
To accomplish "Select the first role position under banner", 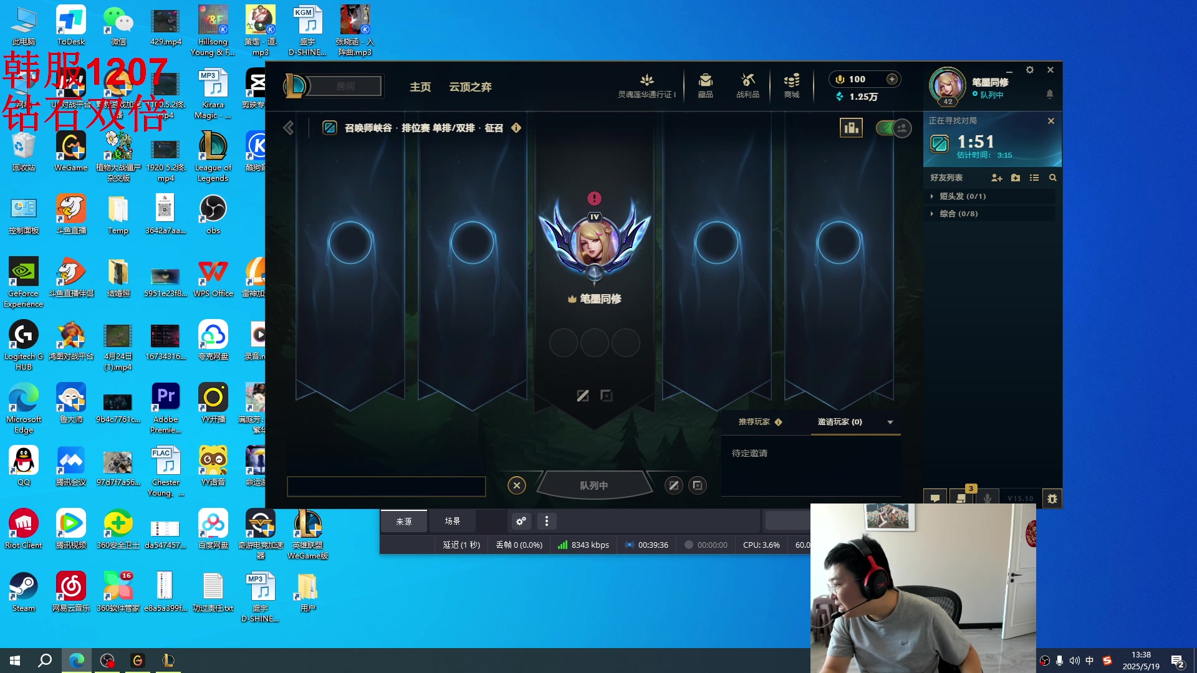I will point(582,396).
